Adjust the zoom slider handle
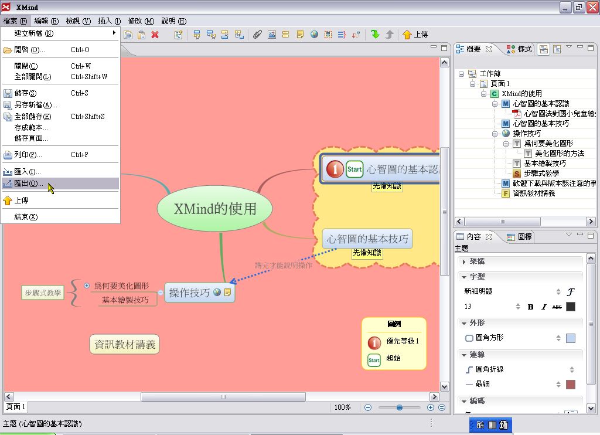The image size is (600, 435). click(x=400, y=407)
